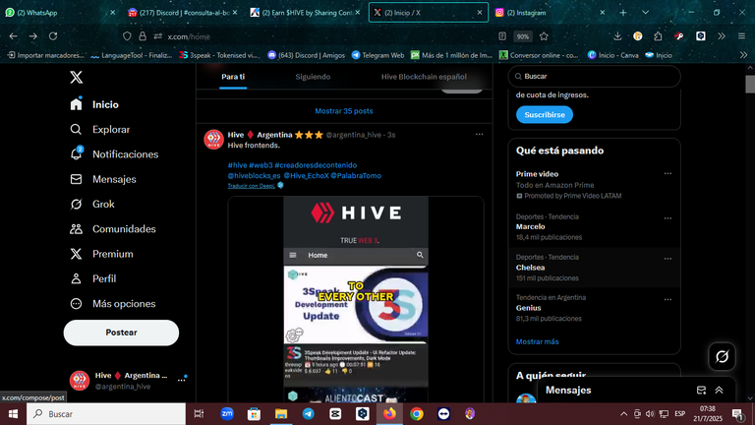Open Telegram in the taskbar

(x=308, y=413)
